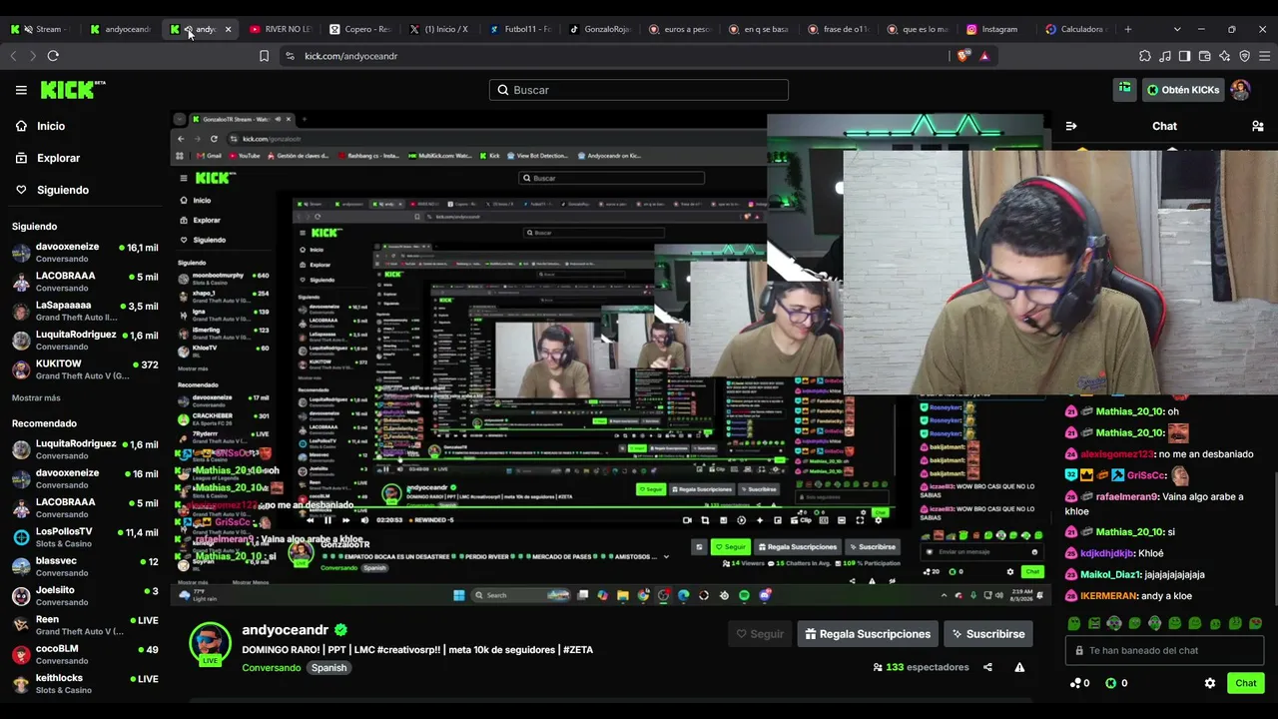Image resolution: width=1278 pixels, height=719 pixels.
Task: Click the share stream icon
Action: tap(987, 667)
